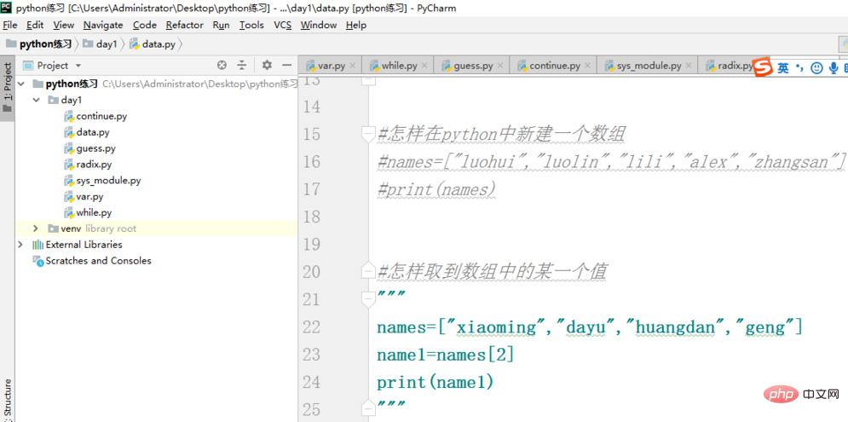This screenshot has width=848, height=422.
Task: Click the data.py breadcrumb
Action: click(153, 44)
